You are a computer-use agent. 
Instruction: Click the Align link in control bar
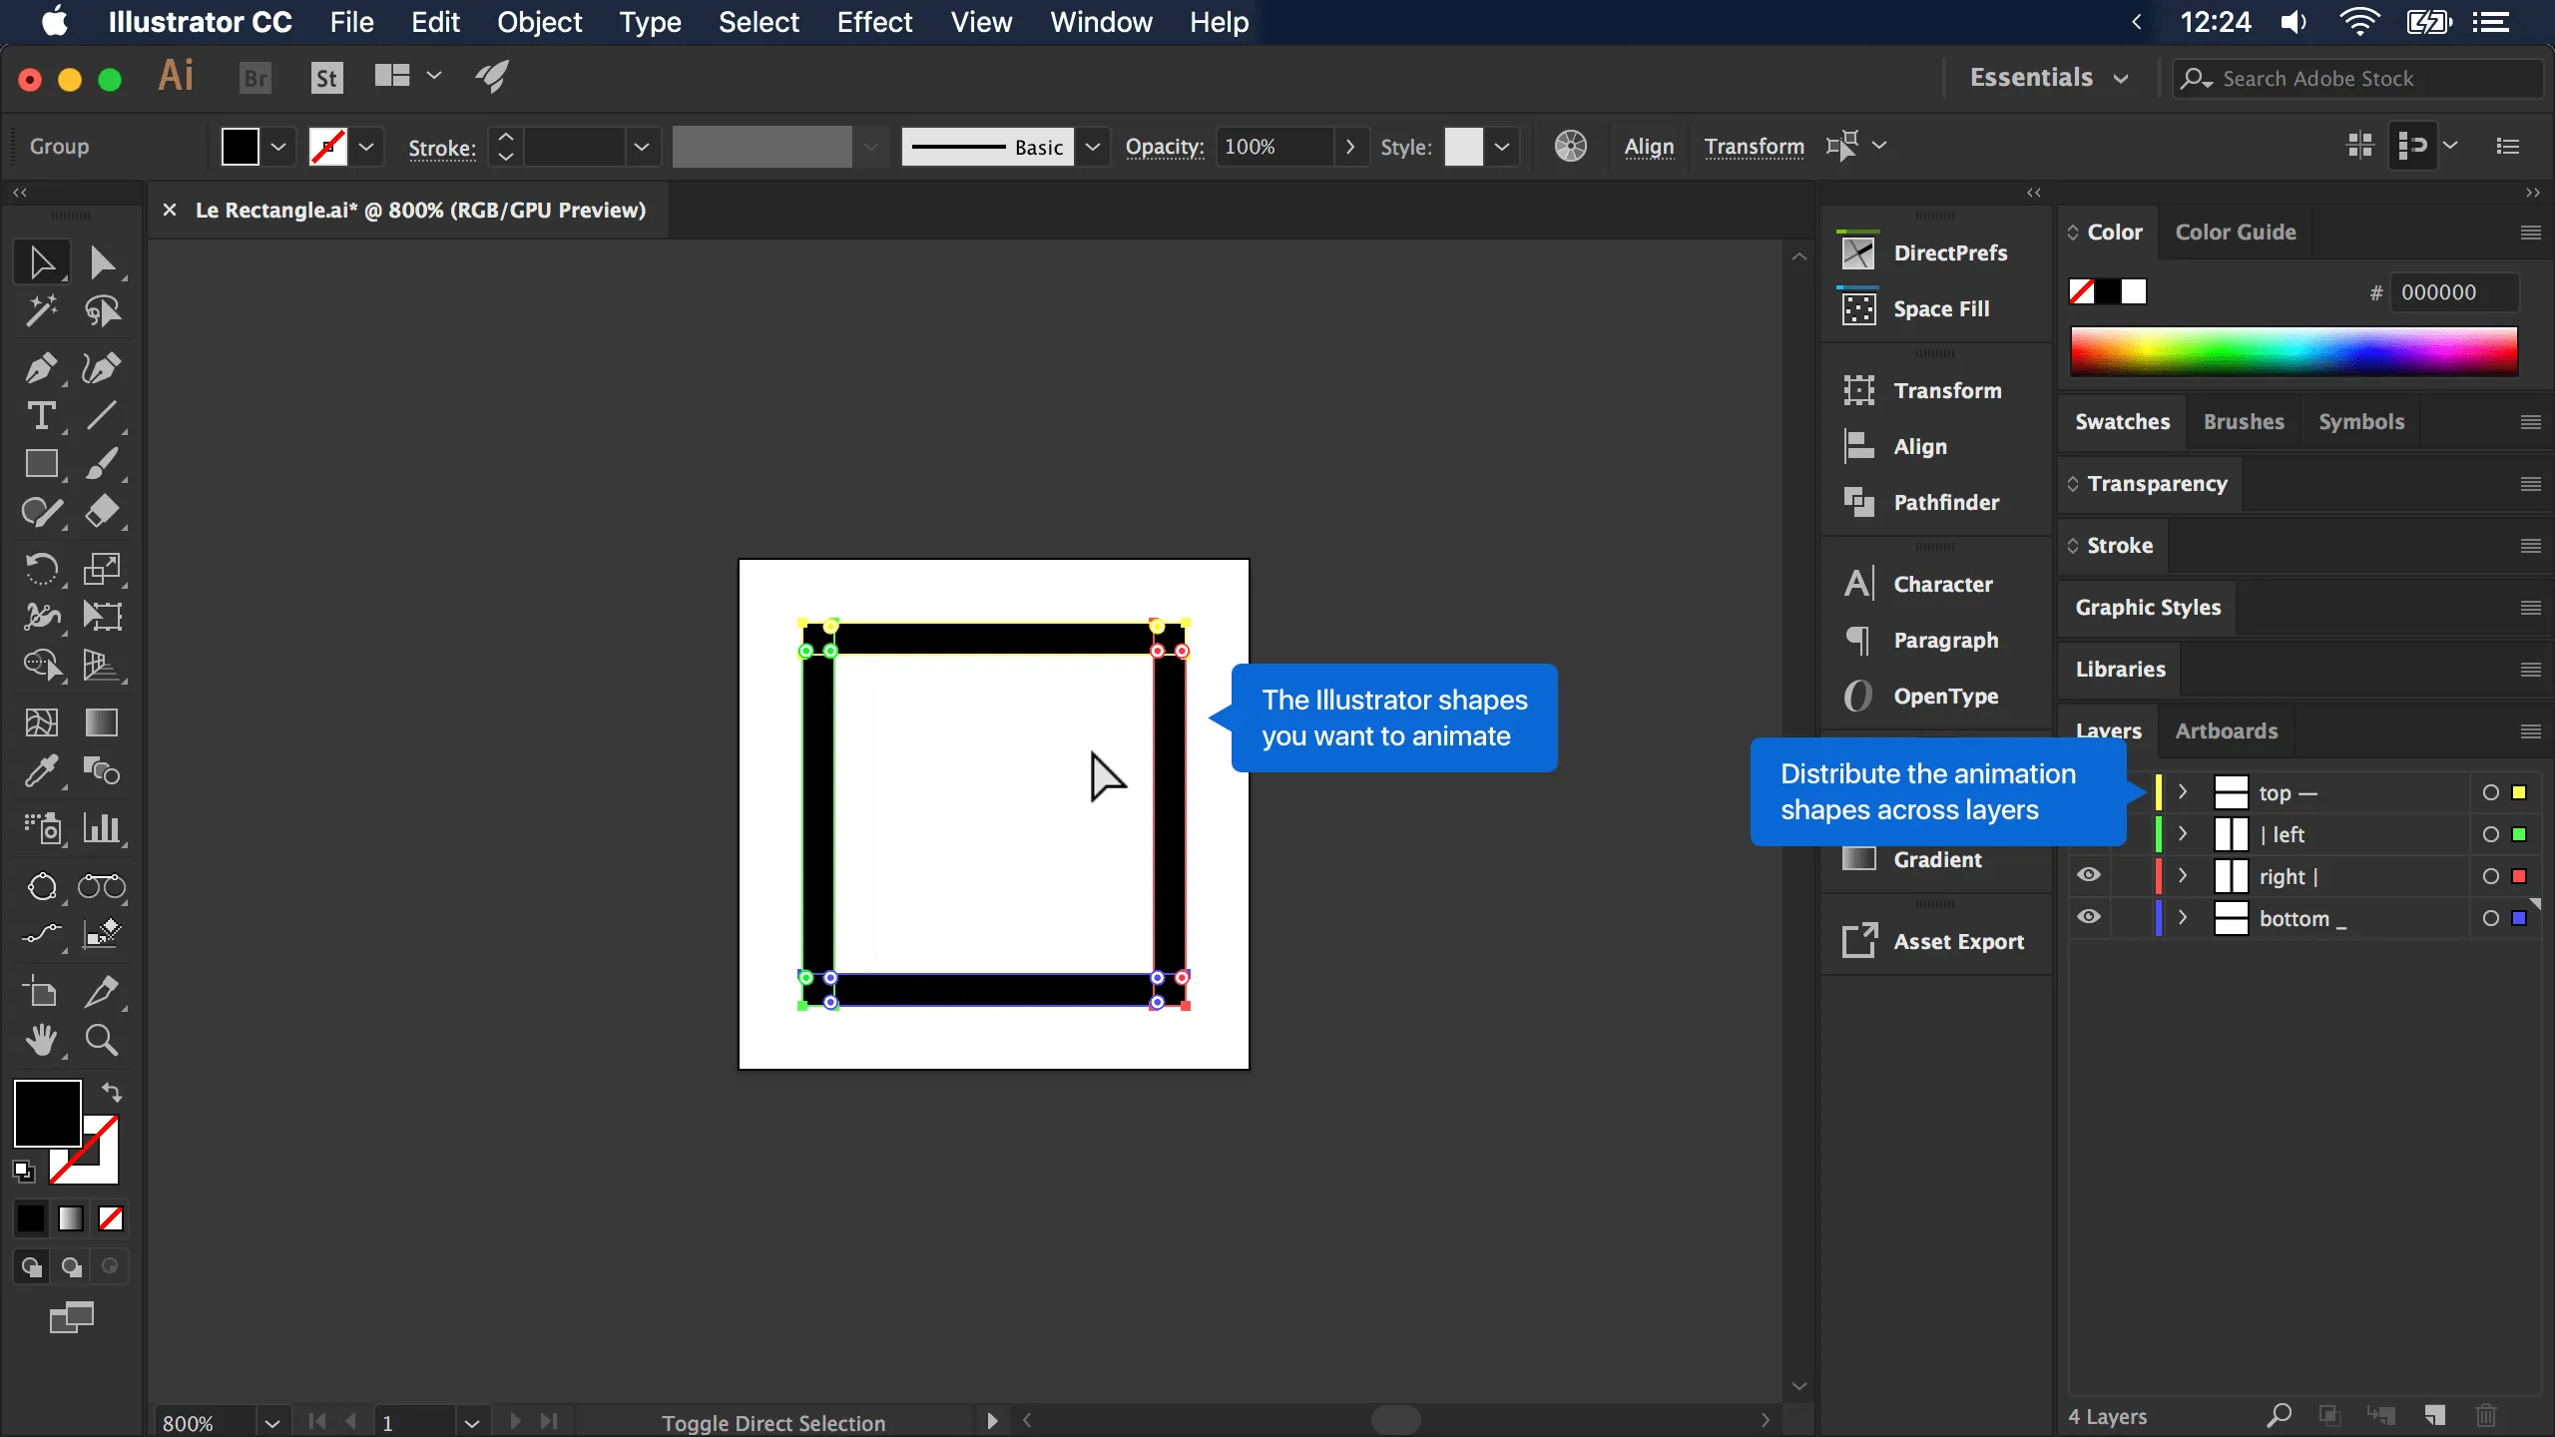coord(1649,147)
